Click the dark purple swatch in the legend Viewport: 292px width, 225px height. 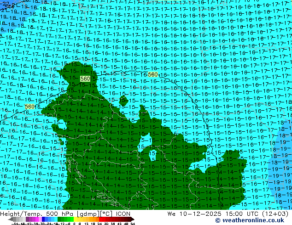point(27,219)
